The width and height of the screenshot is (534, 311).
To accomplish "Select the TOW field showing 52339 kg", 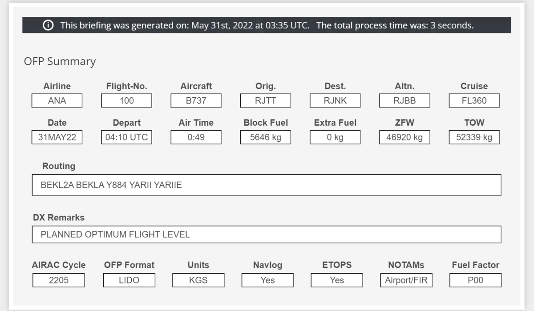I will tap(474, 137).
